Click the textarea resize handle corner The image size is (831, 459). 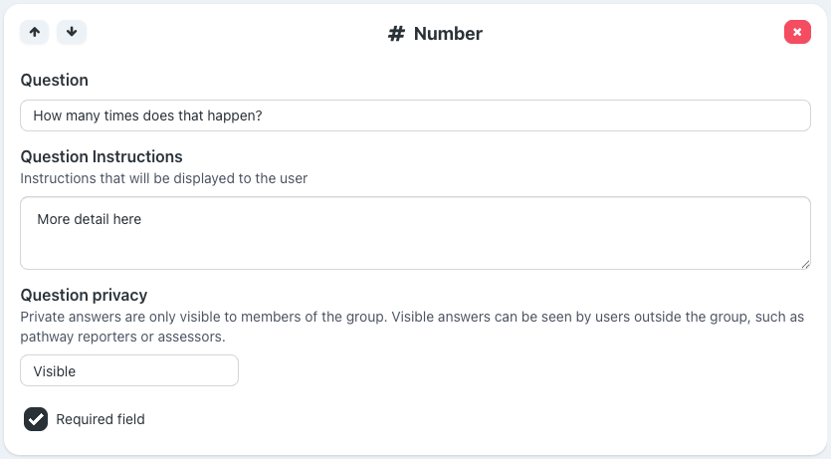point(805,264)
